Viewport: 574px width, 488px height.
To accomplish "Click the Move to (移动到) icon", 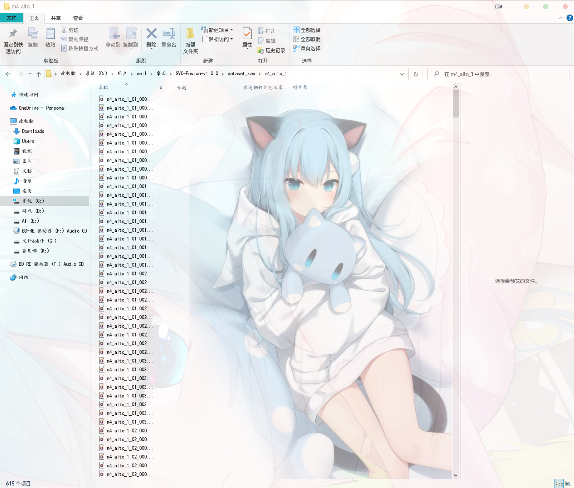I will (113, 33).
